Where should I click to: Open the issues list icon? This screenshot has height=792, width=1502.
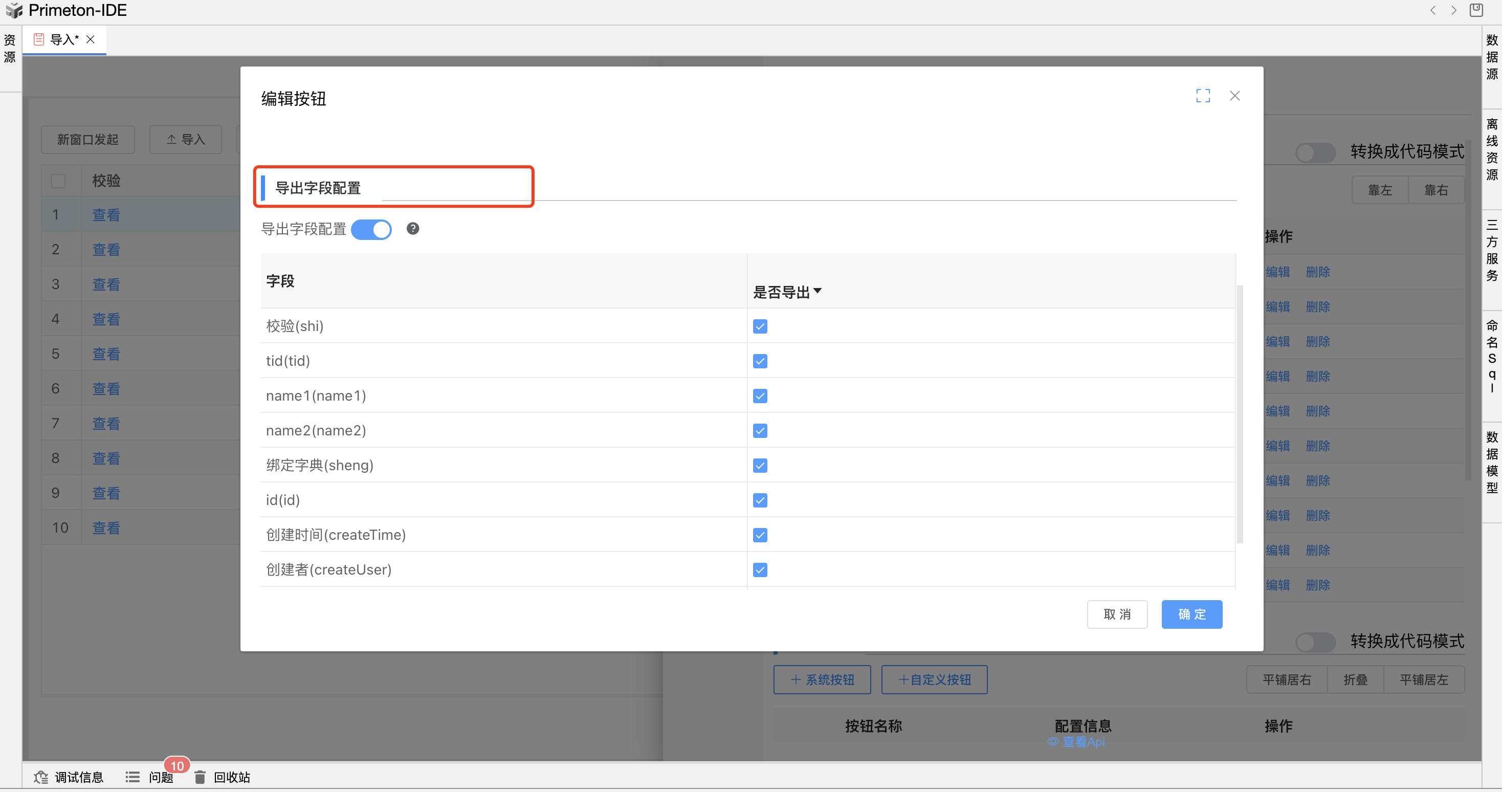click(x=132, y=777)
